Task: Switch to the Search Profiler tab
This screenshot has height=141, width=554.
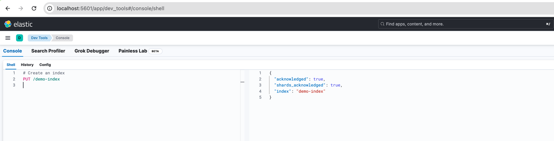Action: [x=48, y=51]
